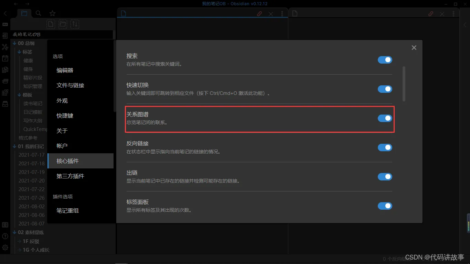Image resolution: width=470 pixels, height=264 pixels.
Task: Open the starred notes star icon
Action: pyautogui.click(x=52, y=13)
